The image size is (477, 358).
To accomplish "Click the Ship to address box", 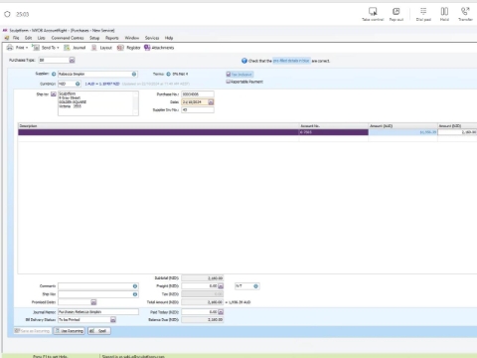I will point(98,103).
